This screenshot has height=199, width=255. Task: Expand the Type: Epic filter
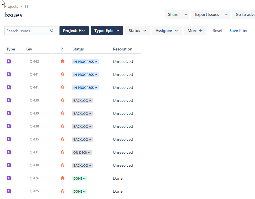pos(107,31)
